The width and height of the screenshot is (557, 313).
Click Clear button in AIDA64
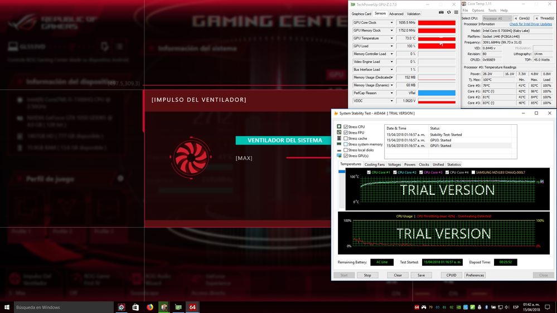point(398,275)
